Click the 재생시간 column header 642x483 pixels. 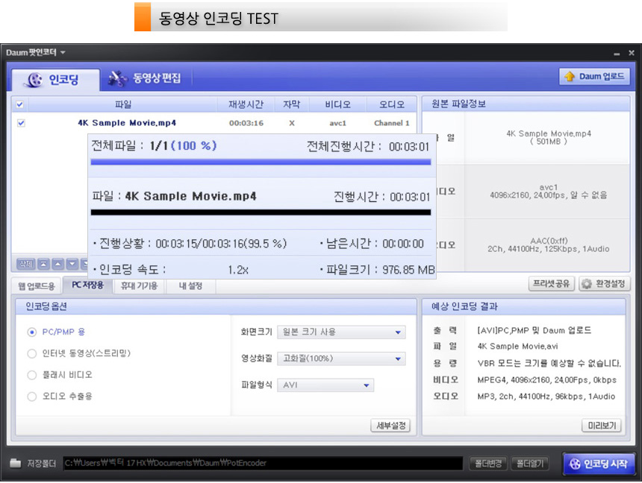[x=246, y=104]
